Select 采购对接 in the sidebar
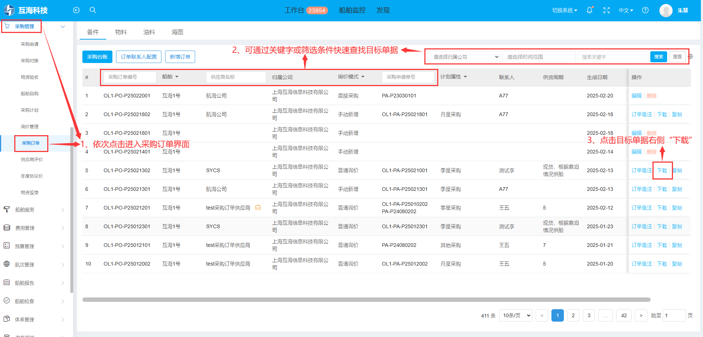The width and height of the screenshot is (703, 337). [x=30, y=61]
